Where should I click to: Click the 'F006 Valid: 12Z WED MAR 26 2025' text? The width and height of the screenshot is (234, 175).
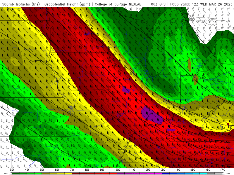[201, 4]
